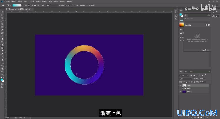Click the Libraries search input field
Screen dimensions: 220x119
197,19
